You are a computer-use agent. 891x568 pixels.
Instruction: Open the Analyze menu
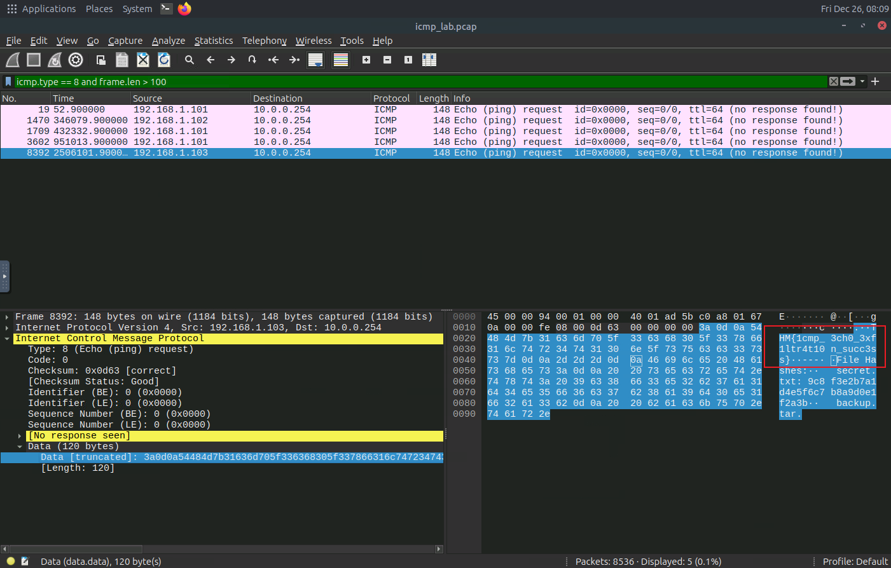tap(168, 41)
